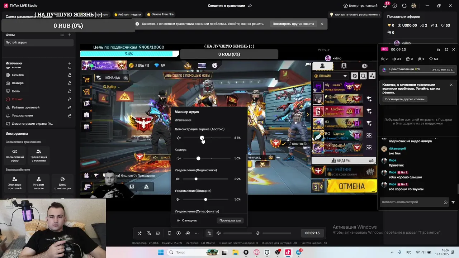This screenshot has height=258, width=459.
Task: Open Telegram from the taskbar
Action: [299, 252]
